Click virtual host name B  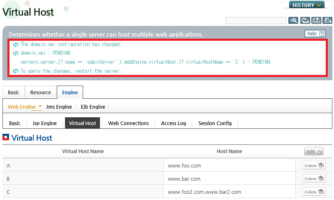(8, 179)
